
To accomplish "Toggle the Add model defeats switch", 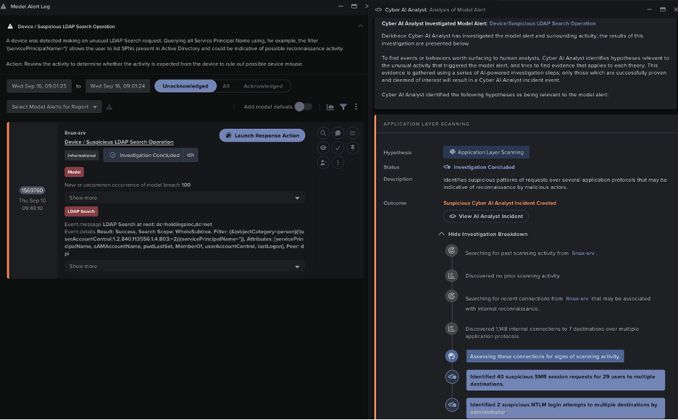I will point(303,106).
